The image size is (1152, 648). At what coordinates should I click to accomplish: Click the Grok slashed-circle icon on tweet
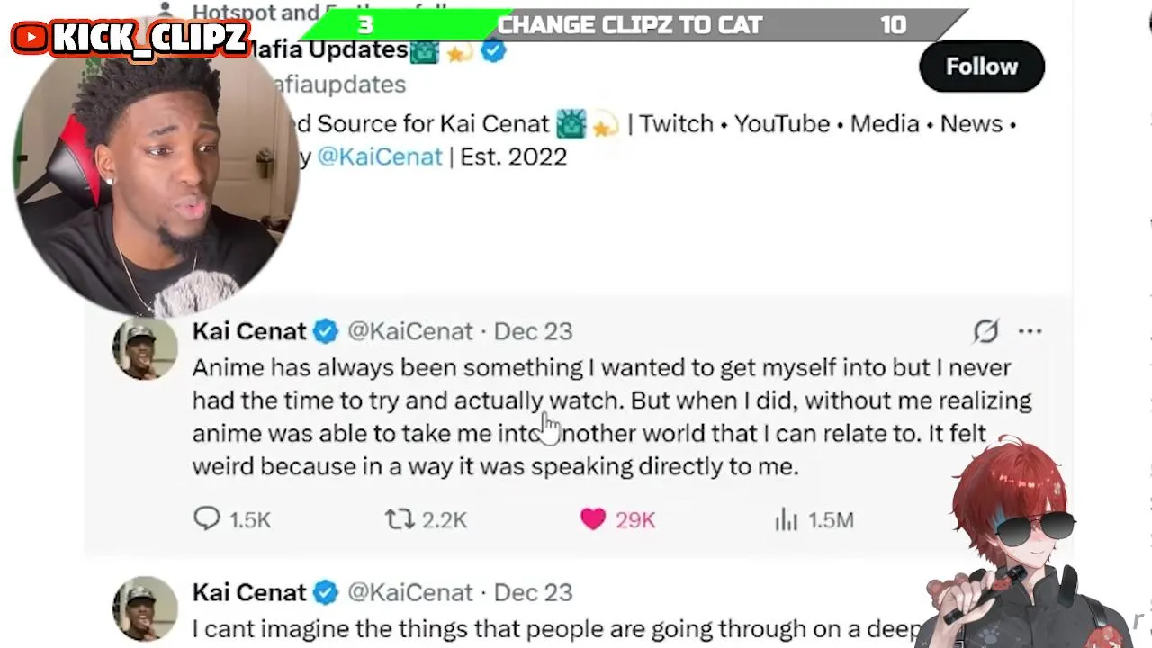coord(985,331)
